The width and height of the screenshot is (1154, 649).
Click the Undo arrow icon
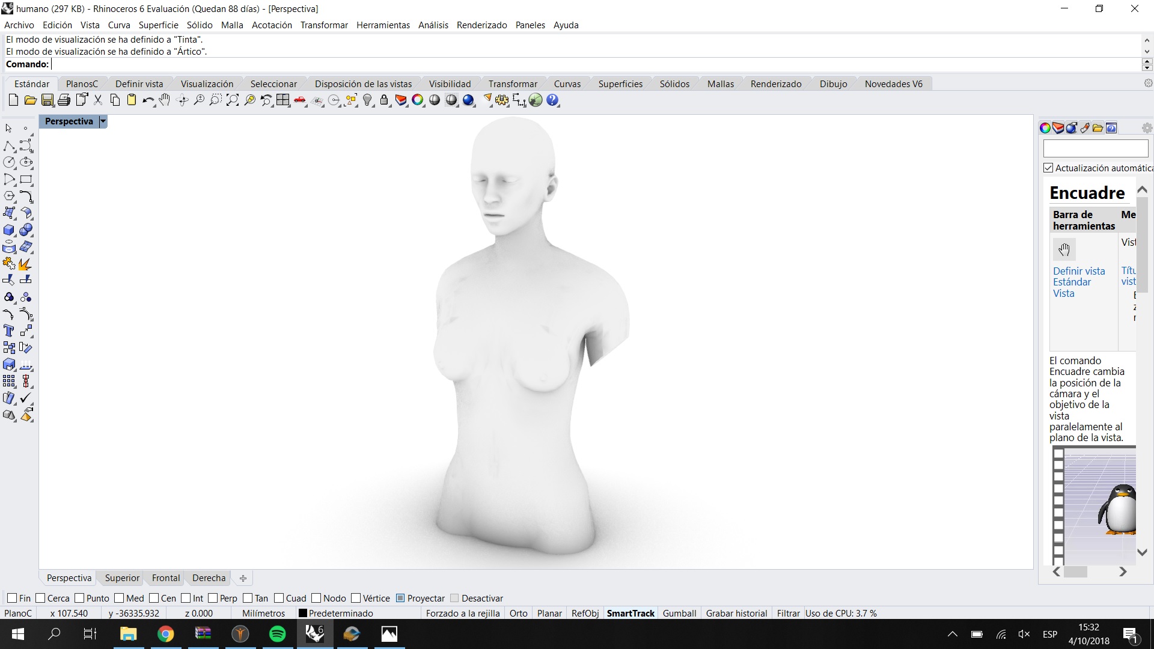pos(147,100)
